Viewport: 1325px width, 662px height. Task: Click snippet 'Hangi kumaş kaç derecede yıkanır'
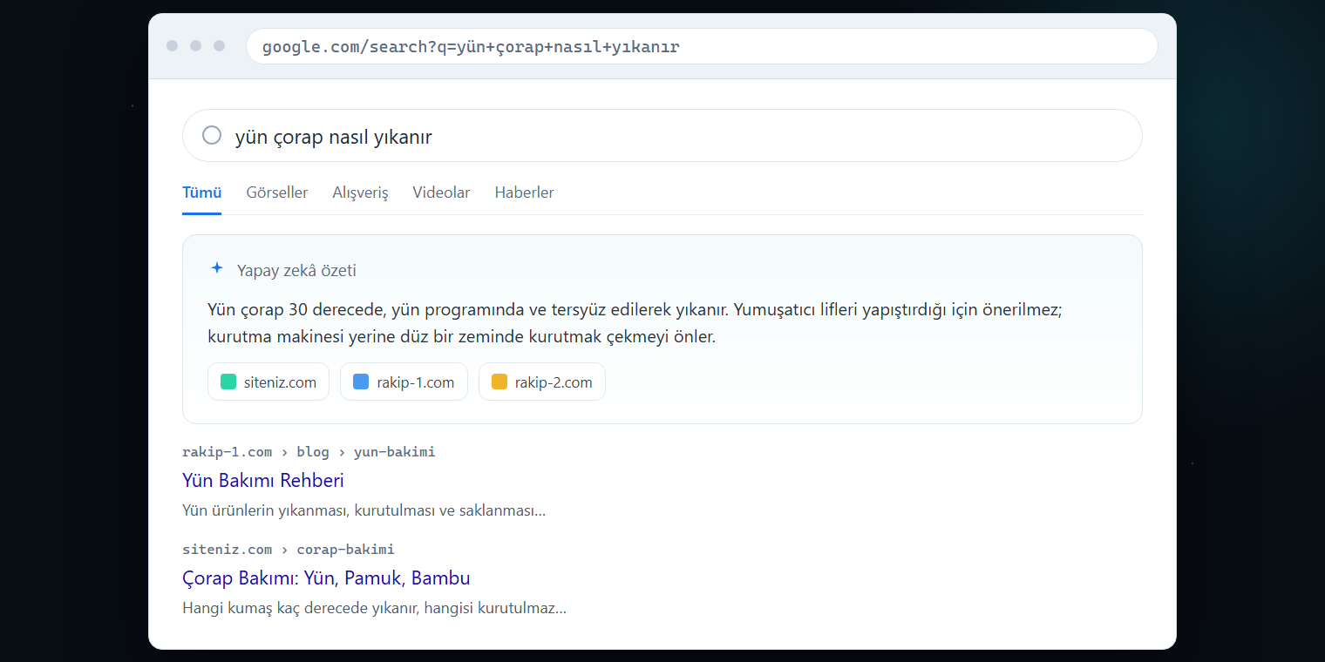[x=375, y=608]
